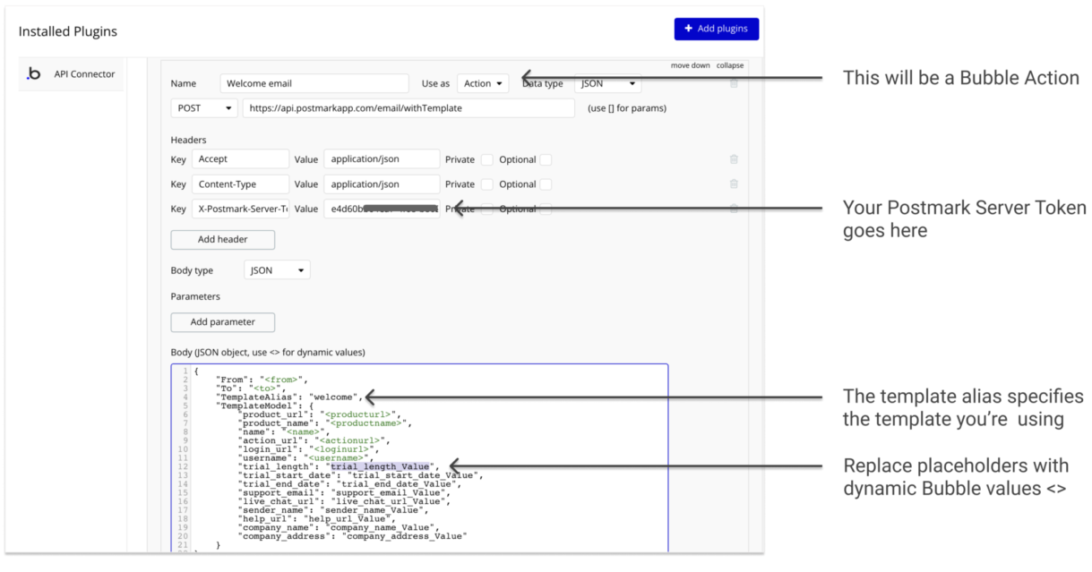The image size is (1092, 572).
Task: Open the POST method dropdown
Action: [x=203, y=107]
